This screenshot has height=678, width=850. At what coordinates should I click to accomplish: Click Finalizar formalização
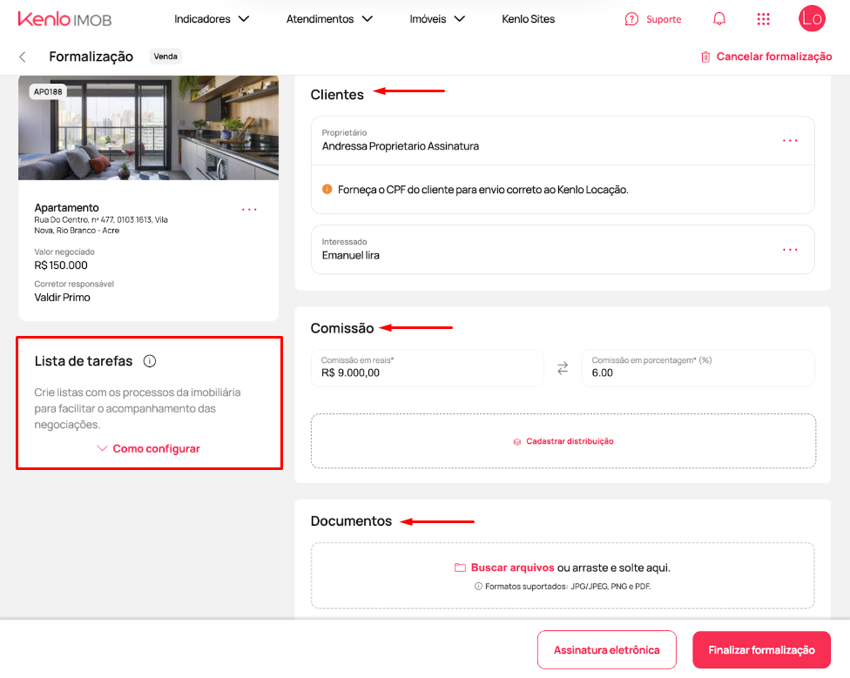[x=761, y=649]
